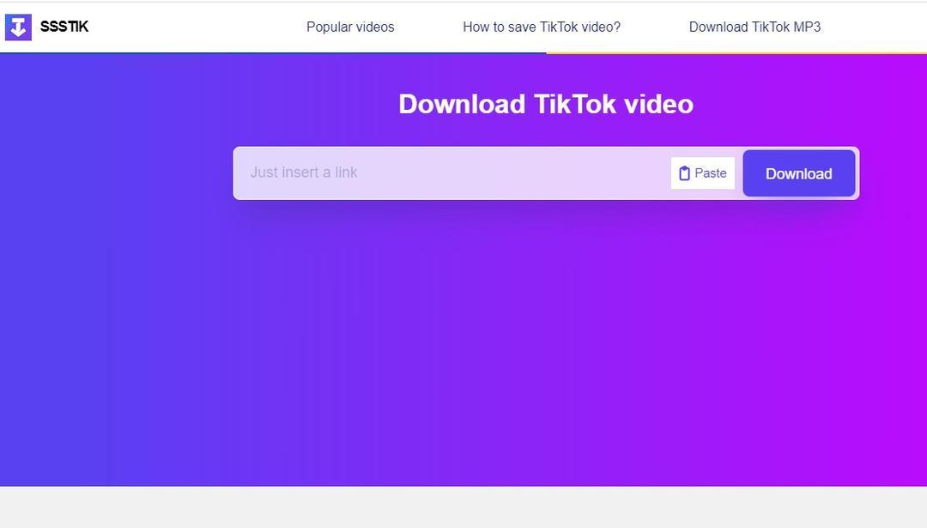The height and width of the screenshot is (528, 927).
Task: Click the word TikTok in main heading
Action: click(x=575, y=104)
